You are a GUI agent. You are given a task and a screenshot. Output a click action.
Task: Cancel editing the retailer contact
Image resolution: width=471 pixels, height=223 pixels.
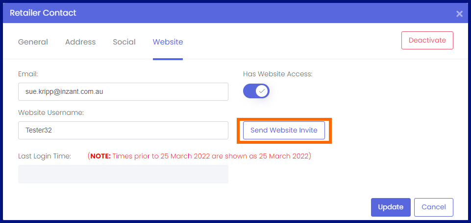coord(433,207)
